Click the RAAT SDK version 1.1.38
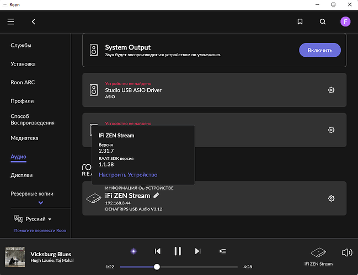 pyautogui.click(x=106, y=164)
